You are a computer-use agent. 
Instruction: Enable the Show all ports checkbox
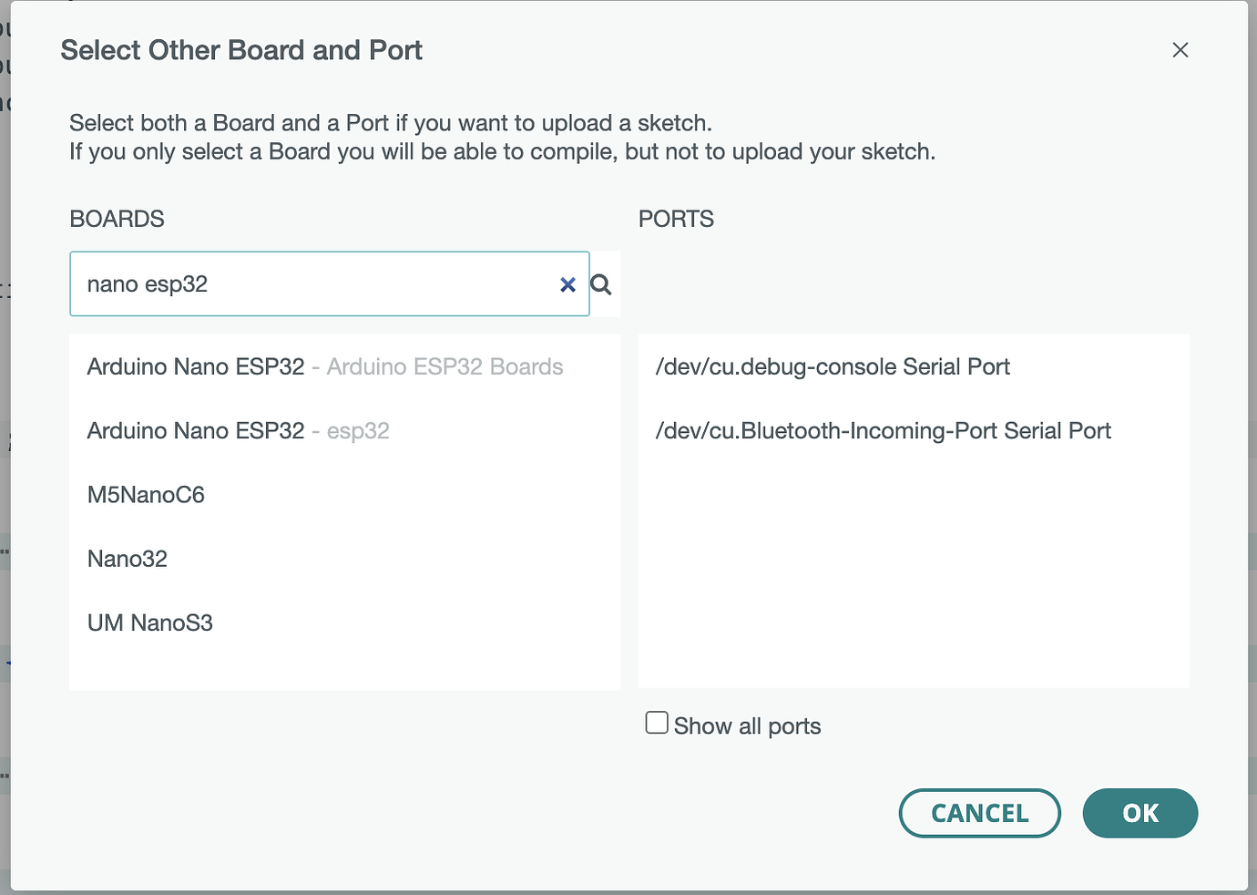coord(656,722)
